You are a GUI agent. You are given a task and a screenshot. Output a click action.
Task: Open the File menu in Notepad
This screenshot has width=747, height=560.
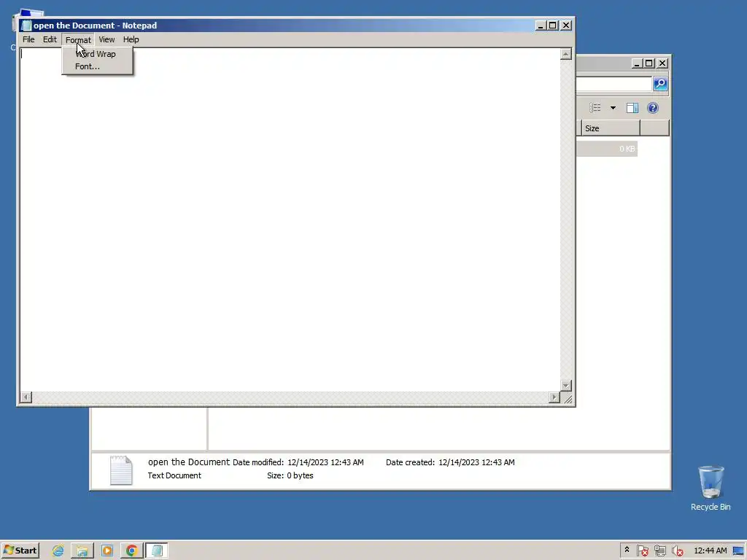28,39
